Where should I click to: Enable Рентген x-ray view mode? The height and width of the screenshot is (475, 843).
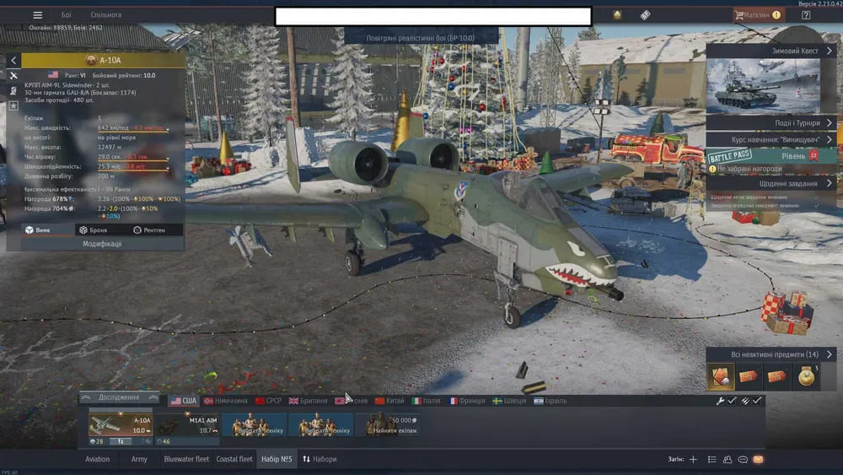click(x=149, y=229)
